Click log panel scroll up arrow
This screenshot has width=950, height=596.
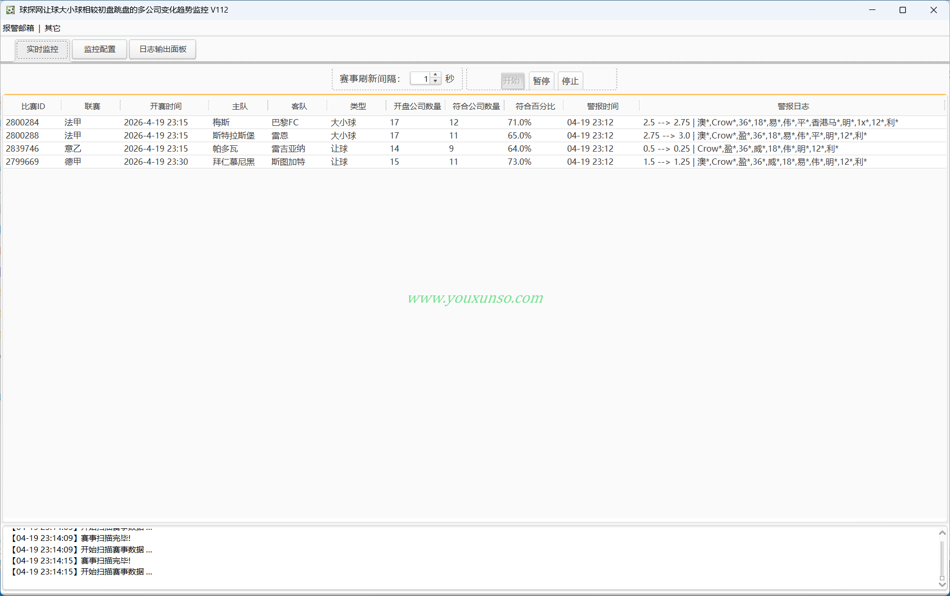click(x=942, y=533)
